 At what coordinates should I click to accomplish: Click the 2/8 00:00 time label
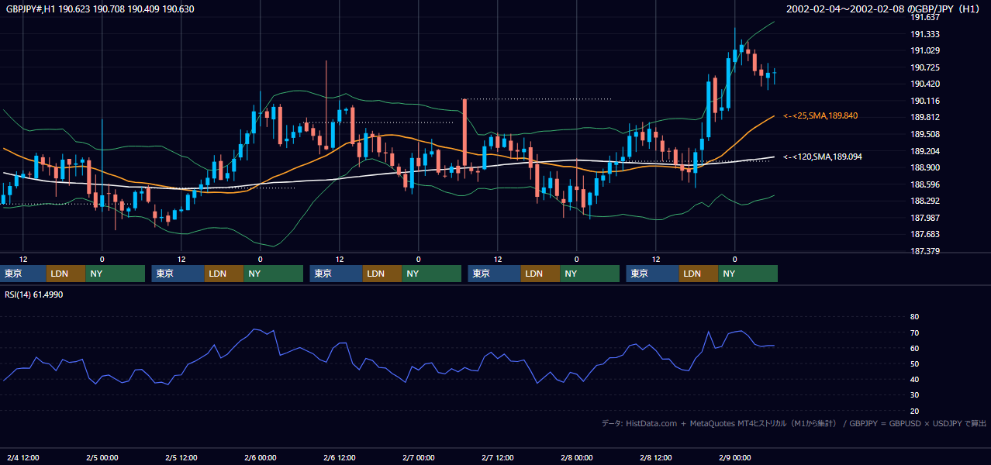coord(577,458)
